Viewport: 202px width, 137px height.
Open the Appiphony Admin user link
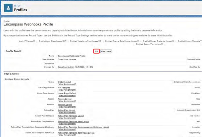(x=66, y=67)
